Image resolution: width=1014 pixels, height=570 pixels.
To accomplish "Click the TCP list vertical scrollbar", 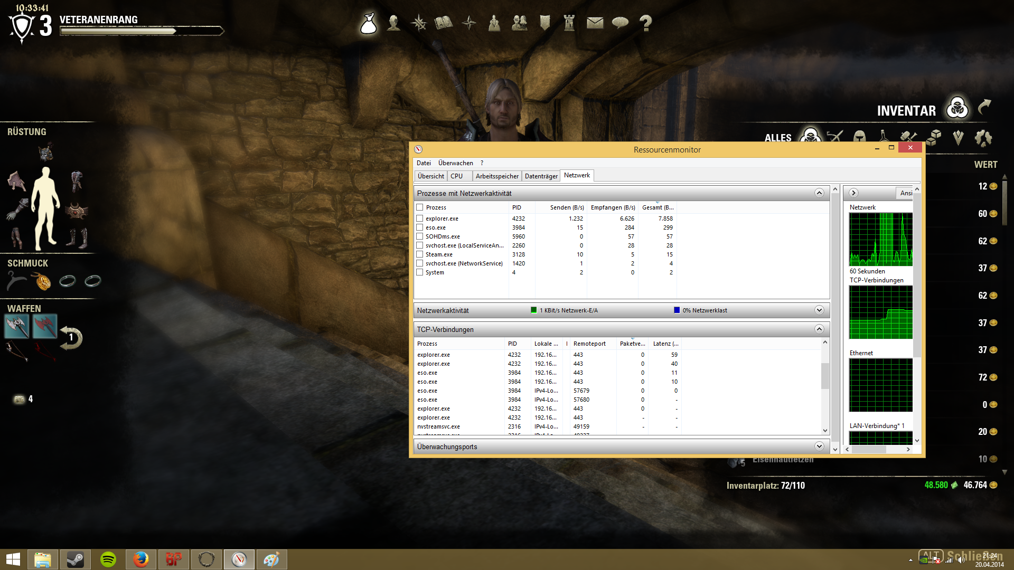I will point(825,376).
